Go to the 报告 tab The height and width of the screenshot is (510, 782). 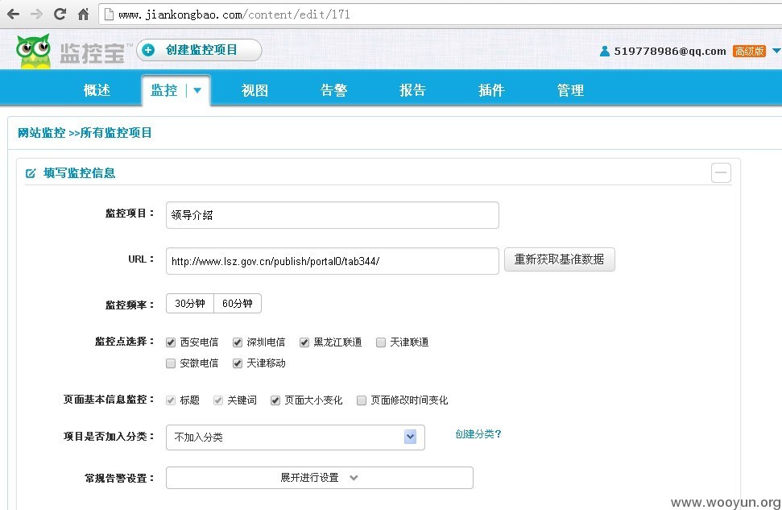click(412, 90)
